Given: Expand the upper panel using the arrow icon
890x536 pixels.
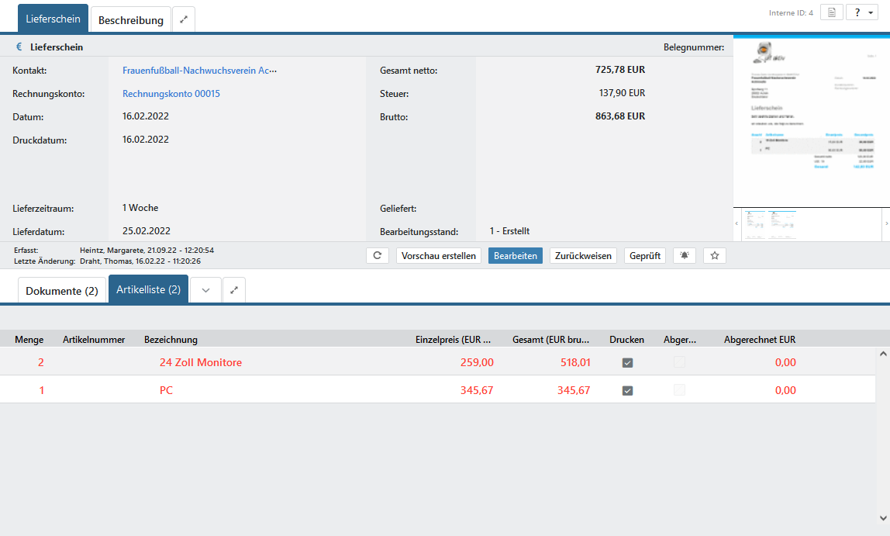Looking at the screenshot, I should (184, 19).
